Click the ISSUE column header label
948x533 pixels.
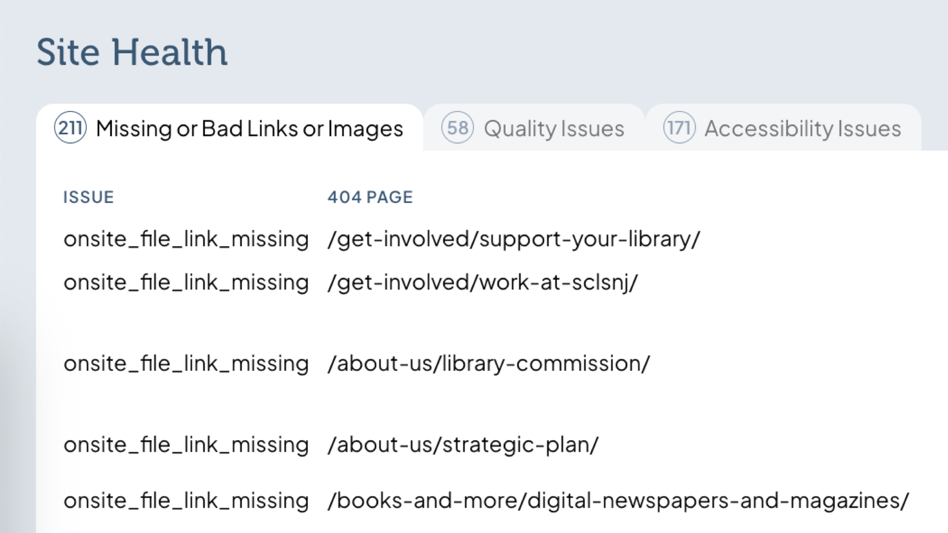(89, 197)
